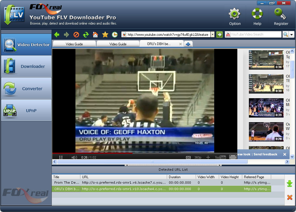Click the YouTube logo in the player
Viewport: 296px width, 212px height.
coord(220,157)
